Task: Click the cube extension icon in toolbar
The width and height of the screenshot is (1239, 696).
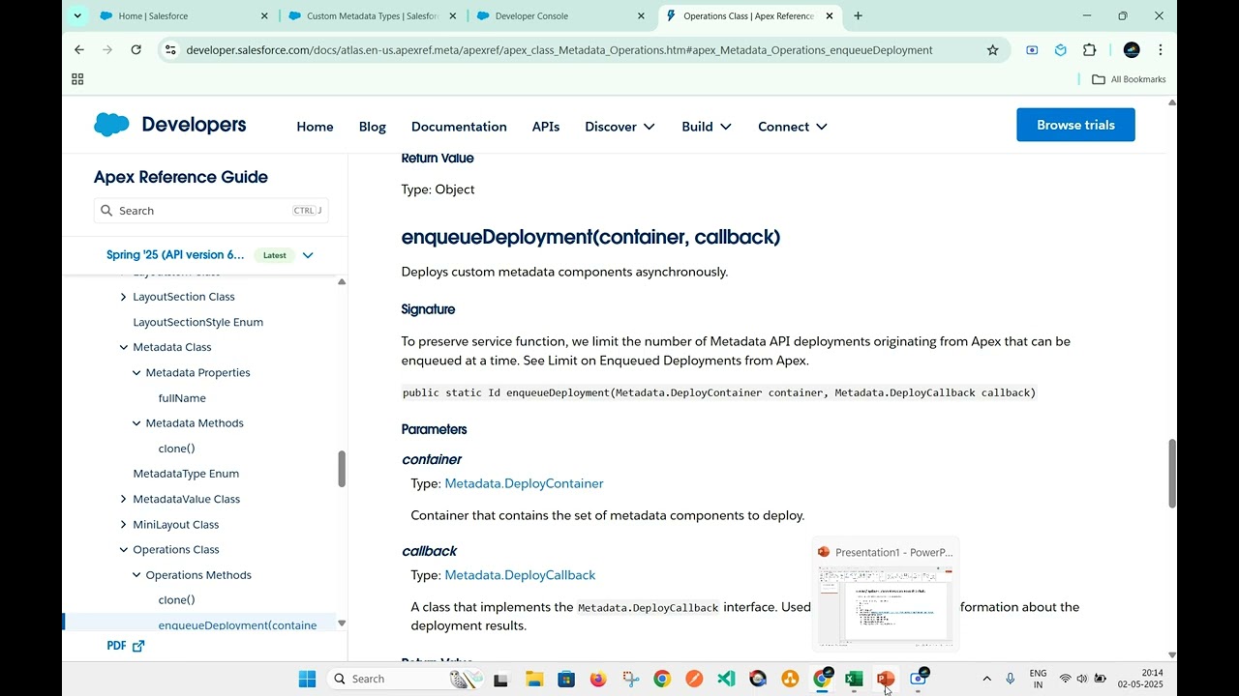Action: click(1061, 49)
